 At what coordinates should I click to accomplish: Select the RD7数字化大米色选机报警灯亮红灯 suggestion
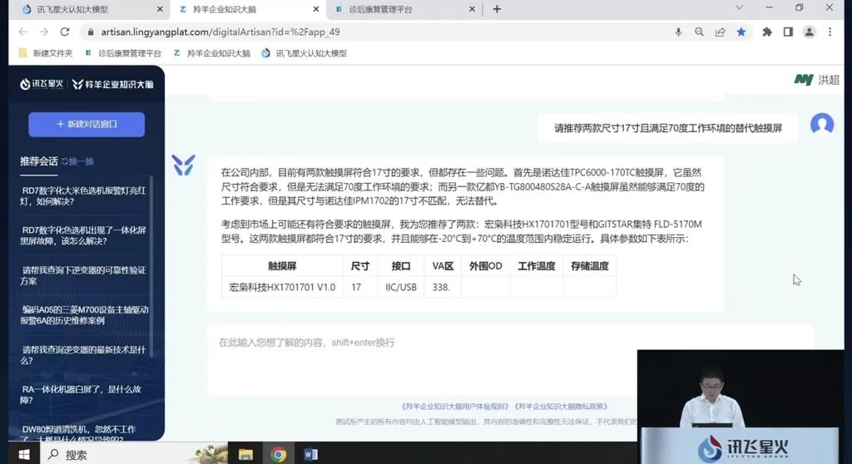83,196
